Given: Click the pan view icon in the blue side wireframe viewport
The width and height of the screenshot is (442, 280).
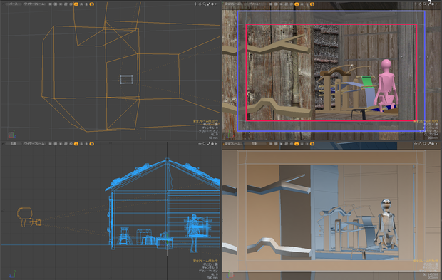Looking at the screenshot, I should (200, 144).
